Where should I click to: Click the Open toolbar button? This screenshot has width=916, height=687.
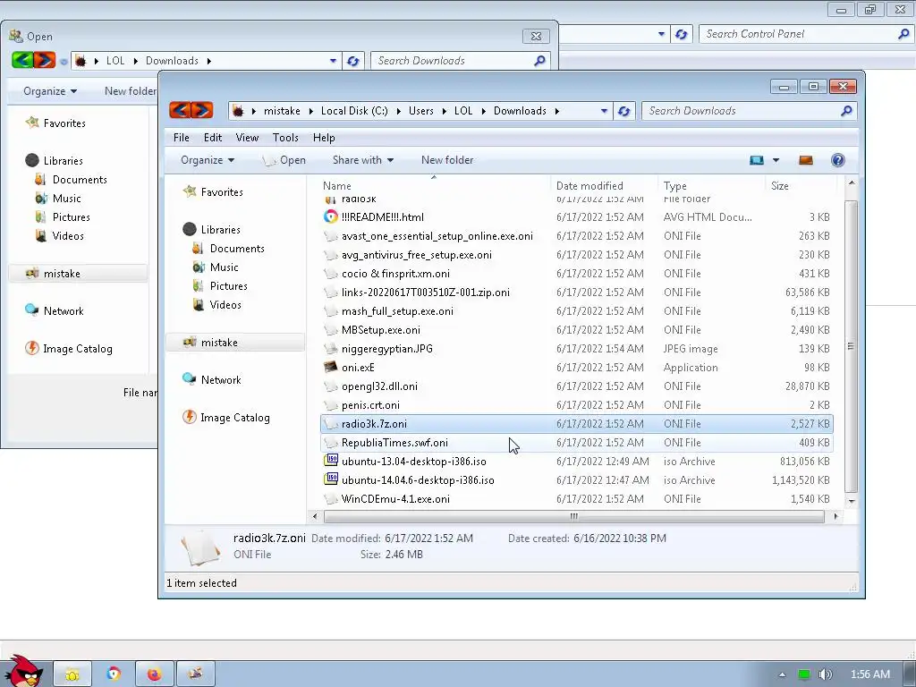click(x=284, y=160)
